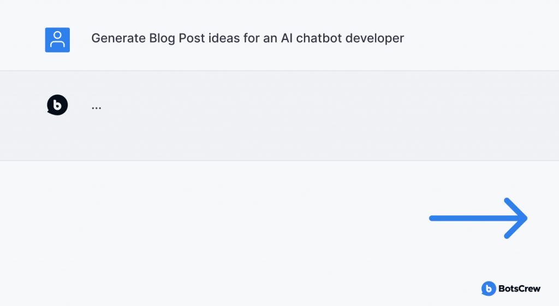
Task: Click the 'Generate Blog Post ideas' prompt text
Action: click(247, 38)
